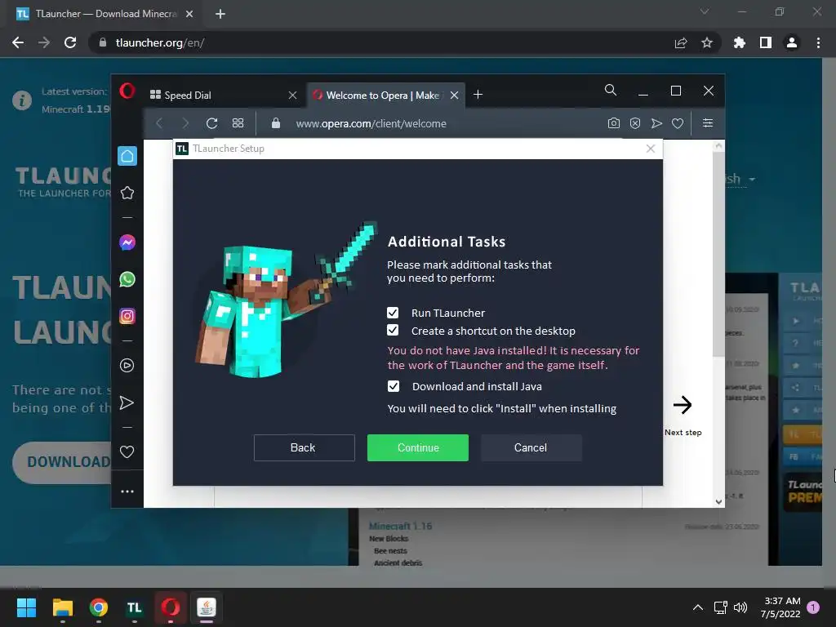This screenshot has width=836, height=627.
Task: Toggle Create a shortcut on the desktop checkbox
Action: (393, 330)
